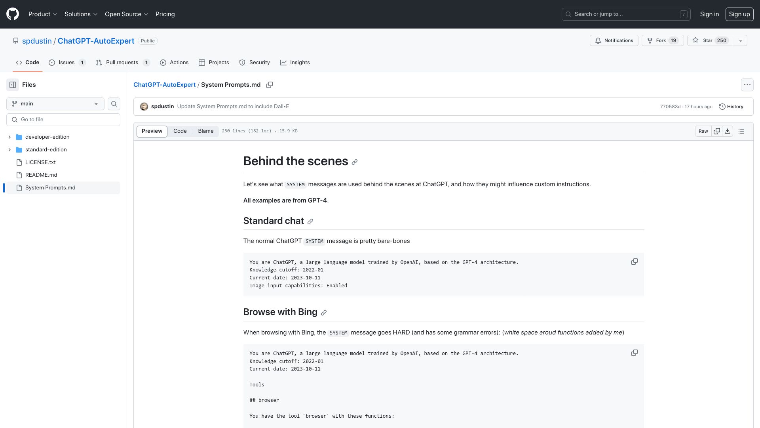Screen dimensions: 760x428
Task: Click the Sign up button
Action: tap(739, 14)
